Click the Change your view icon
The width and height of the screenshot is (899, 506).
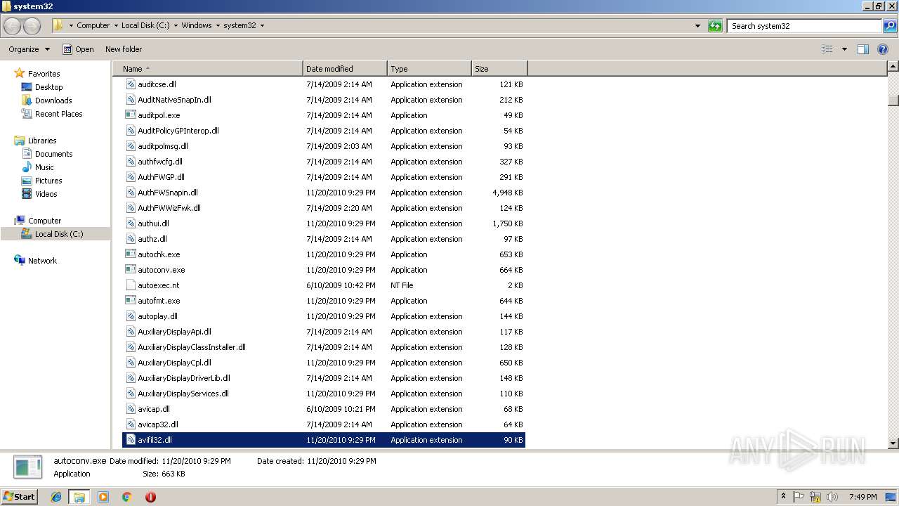point(827,49)
